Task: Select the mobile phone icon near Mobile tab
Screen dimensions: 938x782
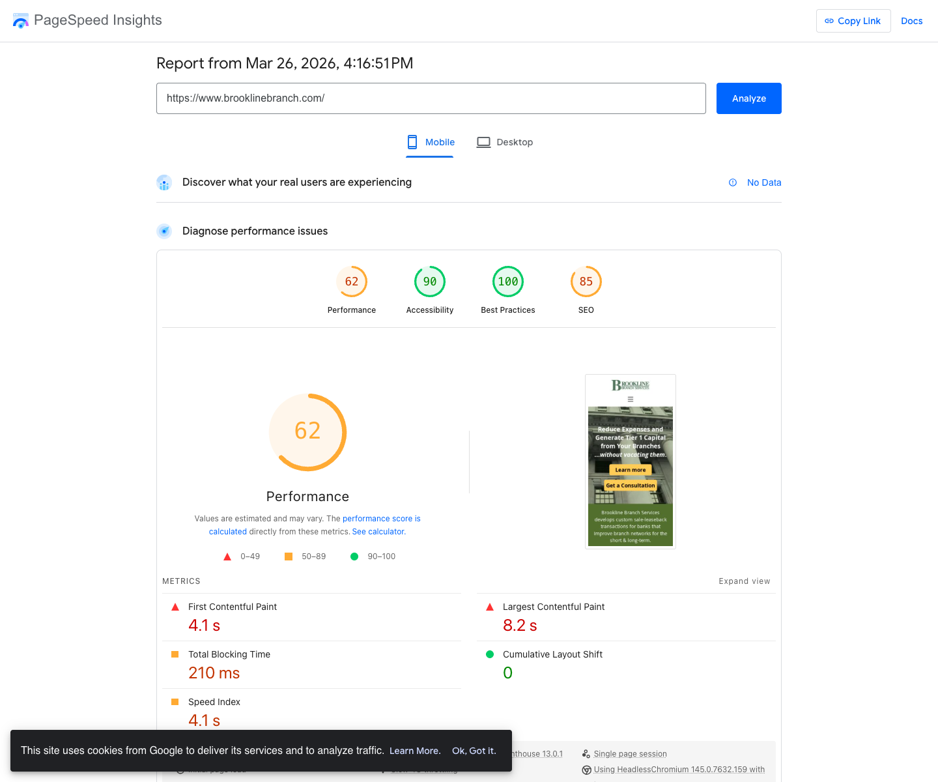Action: click(412, 142)
